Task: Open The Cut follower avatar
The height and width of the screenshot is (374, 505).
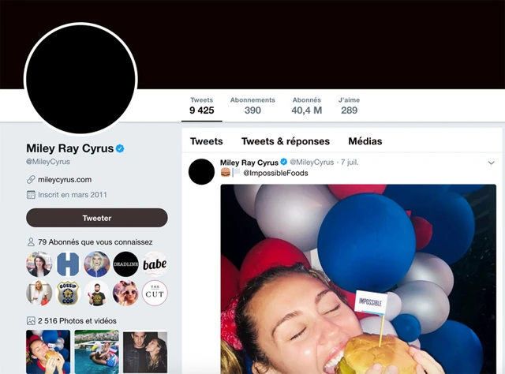Action: pyautogui.click(x=155, y=294)
